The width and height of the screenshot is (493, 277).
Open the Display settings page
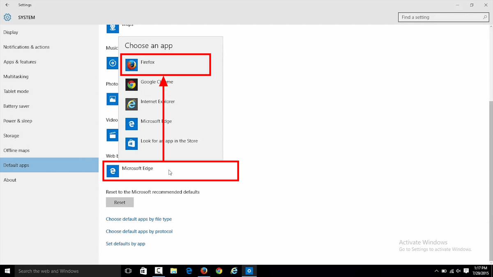49,32
